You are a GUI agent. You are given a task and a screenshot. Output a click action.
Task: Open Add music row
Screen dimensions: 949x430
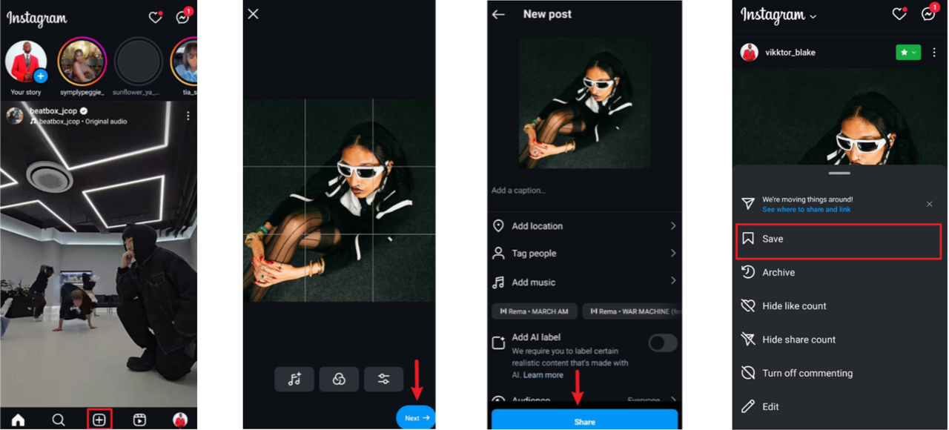pos(585,282)
